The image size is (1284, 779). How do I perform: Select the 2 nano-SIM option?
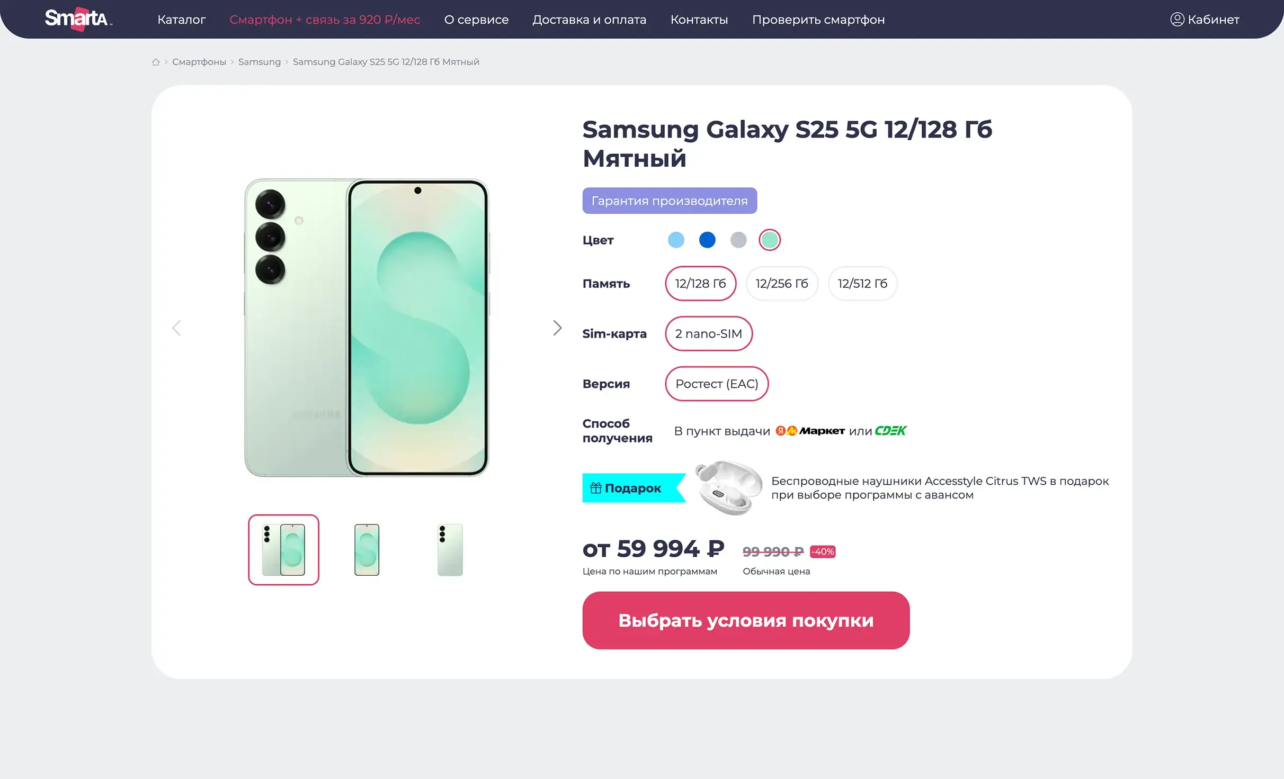pos(708,334)
